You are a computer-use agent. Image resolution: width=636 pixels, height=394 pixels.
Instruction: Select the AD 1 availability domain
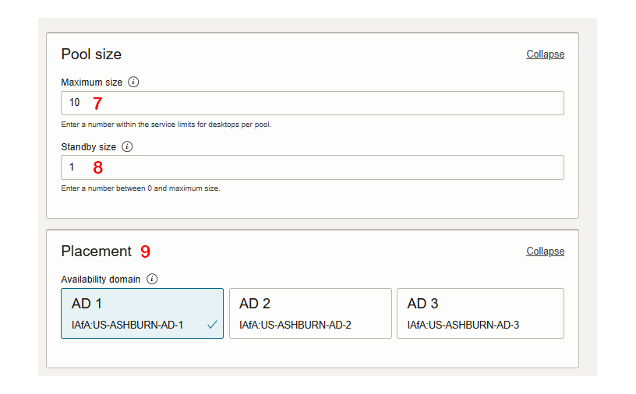142,313
